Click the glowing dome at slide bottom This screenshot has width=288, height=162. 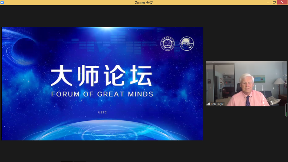pos(102,131)
